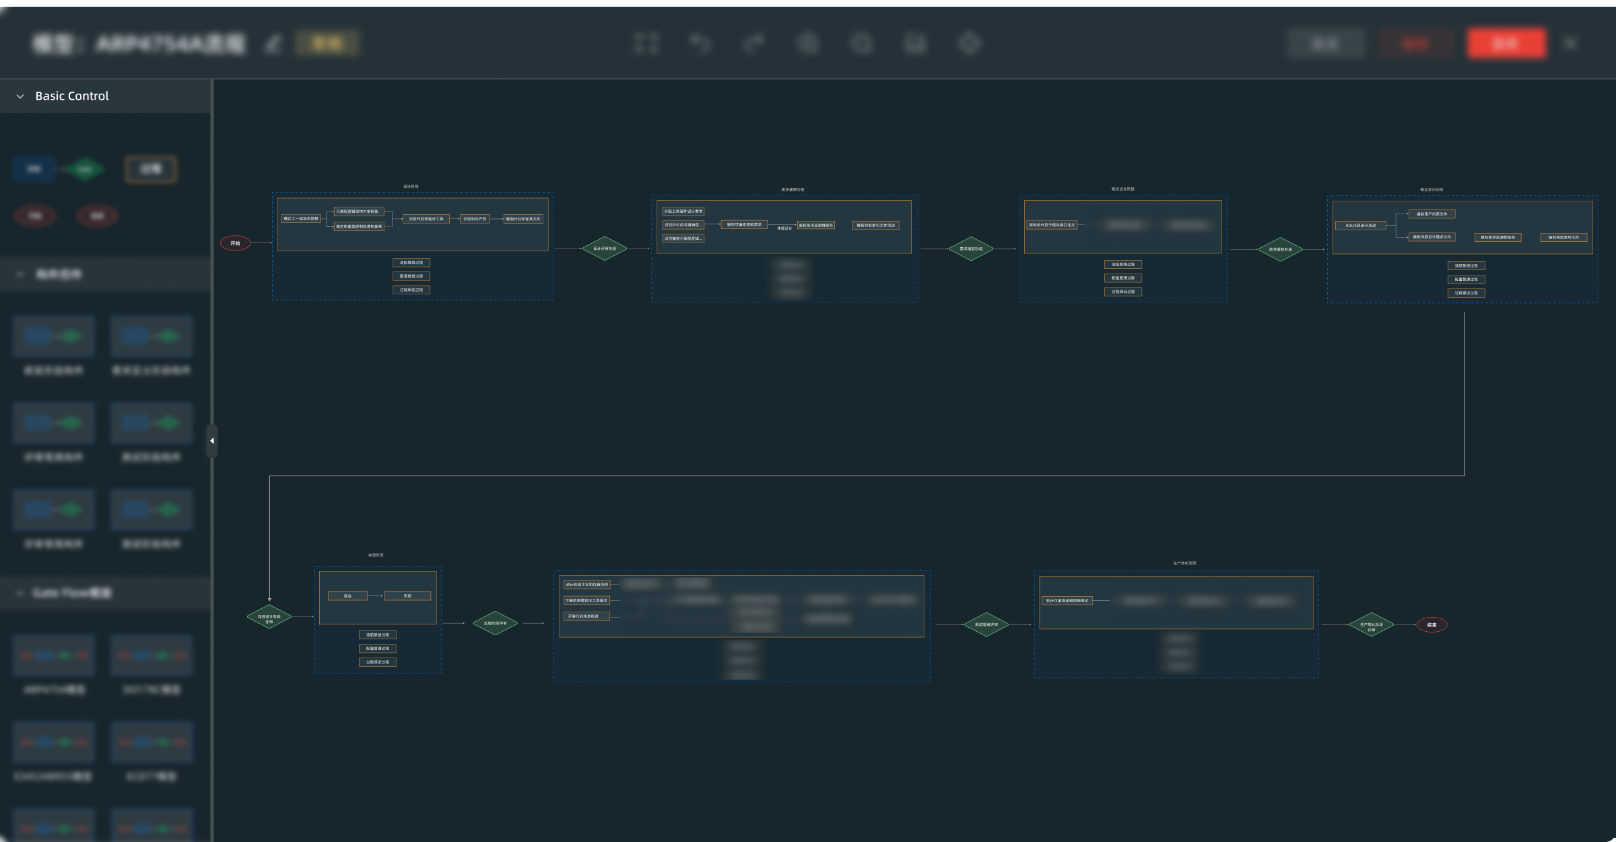Click the 分配上传硬件设计需求 box
Screen dimensions: 1616x842
[683, 212]
